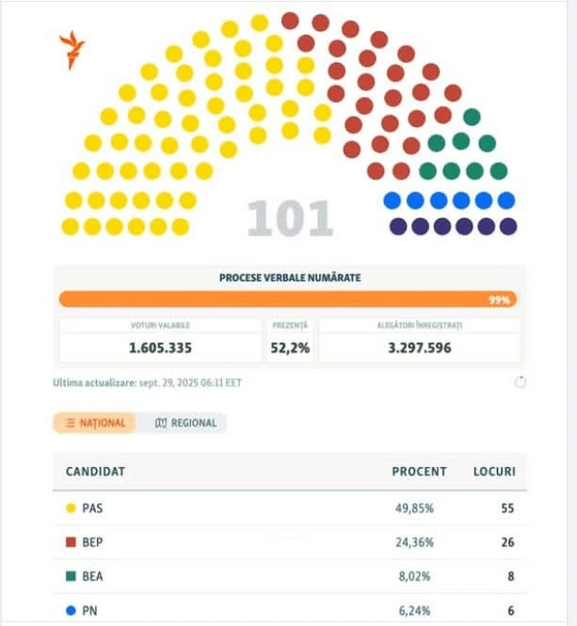
Task: Click the Alegători înregistrați stat box
Action: (x=419, y=340)
